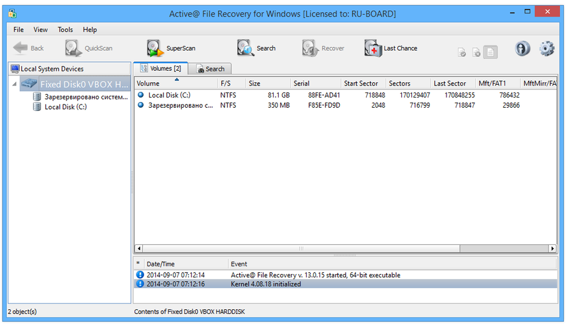Sort by the Start Sector column header
The image size is (574, 329).
pyautogui.click(x=363, y=84)
